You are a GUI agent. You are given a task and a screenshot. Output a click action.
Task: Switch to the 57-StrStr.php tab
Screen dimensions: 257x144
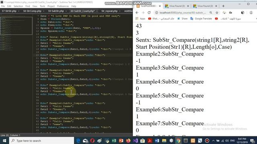[9, 11]
